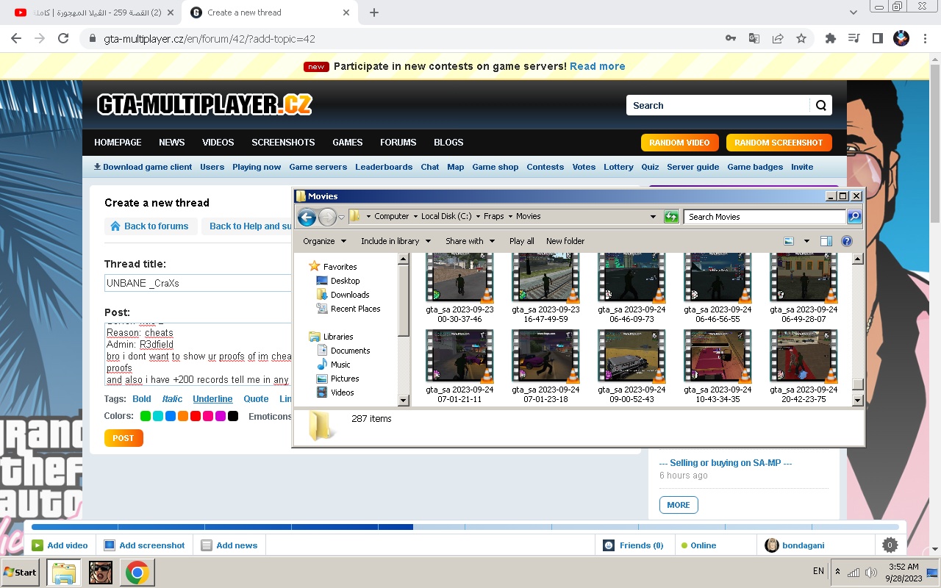Click Back to forums link
Screen dimensions: 941x588
click(150, 226)
